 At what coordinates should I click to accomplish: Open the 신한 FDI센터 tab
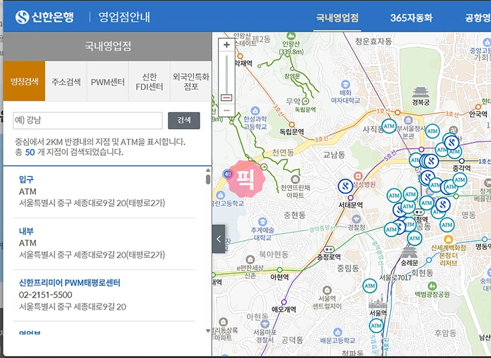149,81
